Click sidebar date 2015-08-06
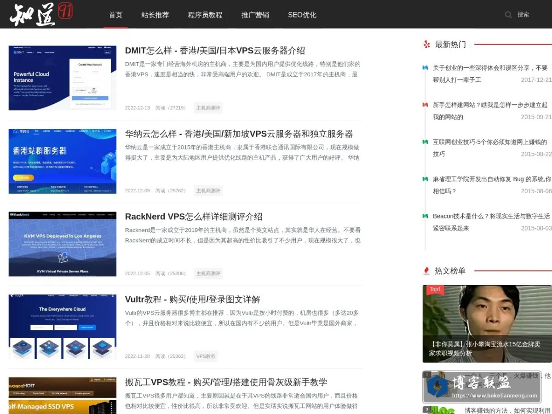 [x=536, y=191]
